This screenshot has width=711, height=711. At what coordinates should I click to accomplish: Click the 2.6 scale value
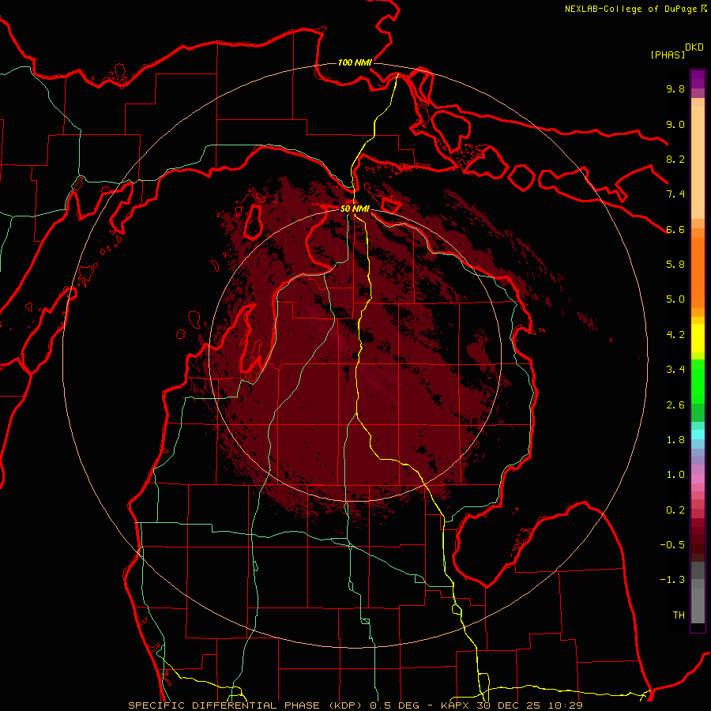(675, 405)
